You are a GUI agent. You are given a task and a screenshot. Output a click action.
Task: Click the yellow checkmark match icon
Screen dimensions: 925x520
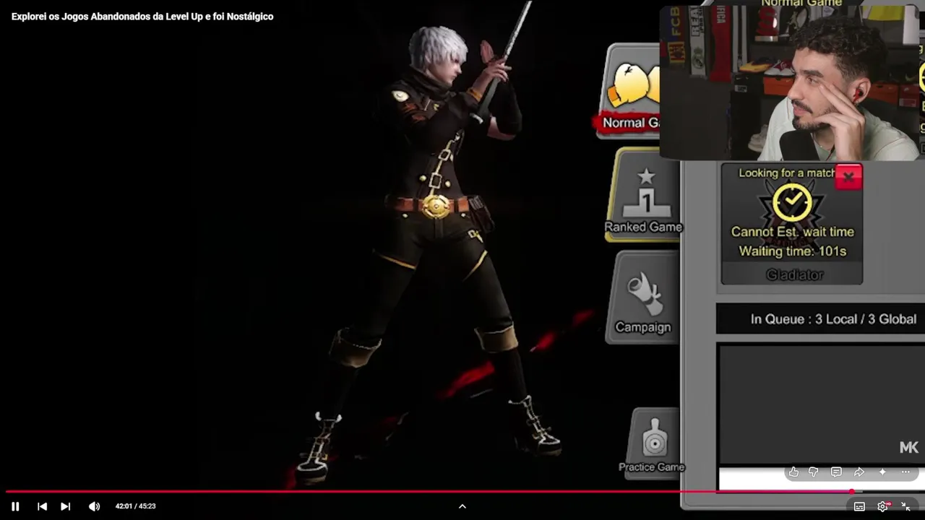click(x=792, y=202)
